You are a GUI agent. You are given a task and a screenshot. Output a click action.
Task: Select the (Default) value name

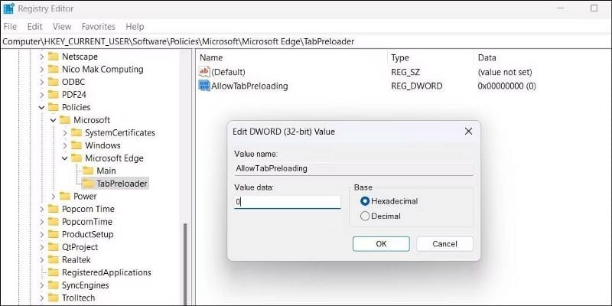click(228, 72)
